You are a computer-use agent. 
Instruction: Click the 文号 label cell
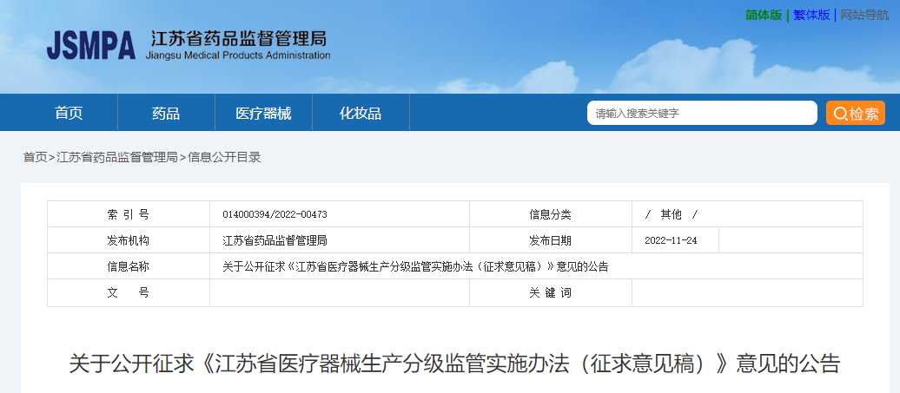[128, 292]
